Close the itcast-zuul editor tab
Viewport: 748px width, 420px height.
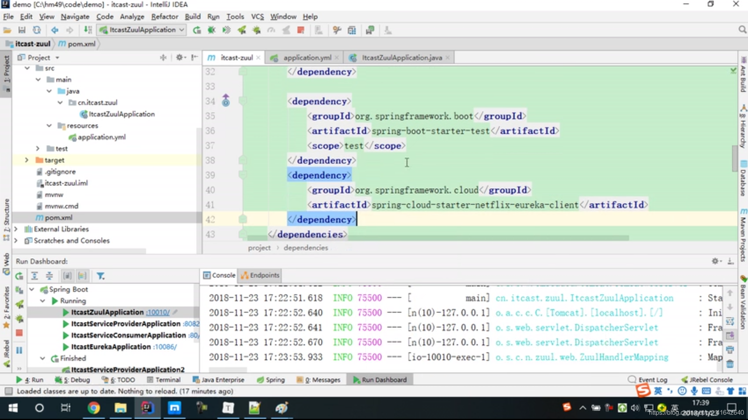(x=258, y=58)
